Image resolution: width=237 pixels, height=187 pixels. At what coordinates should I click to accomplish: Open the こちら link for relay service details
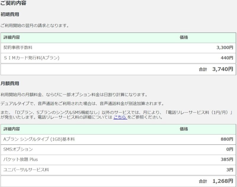pyautogui.click(x=120, y=117)
